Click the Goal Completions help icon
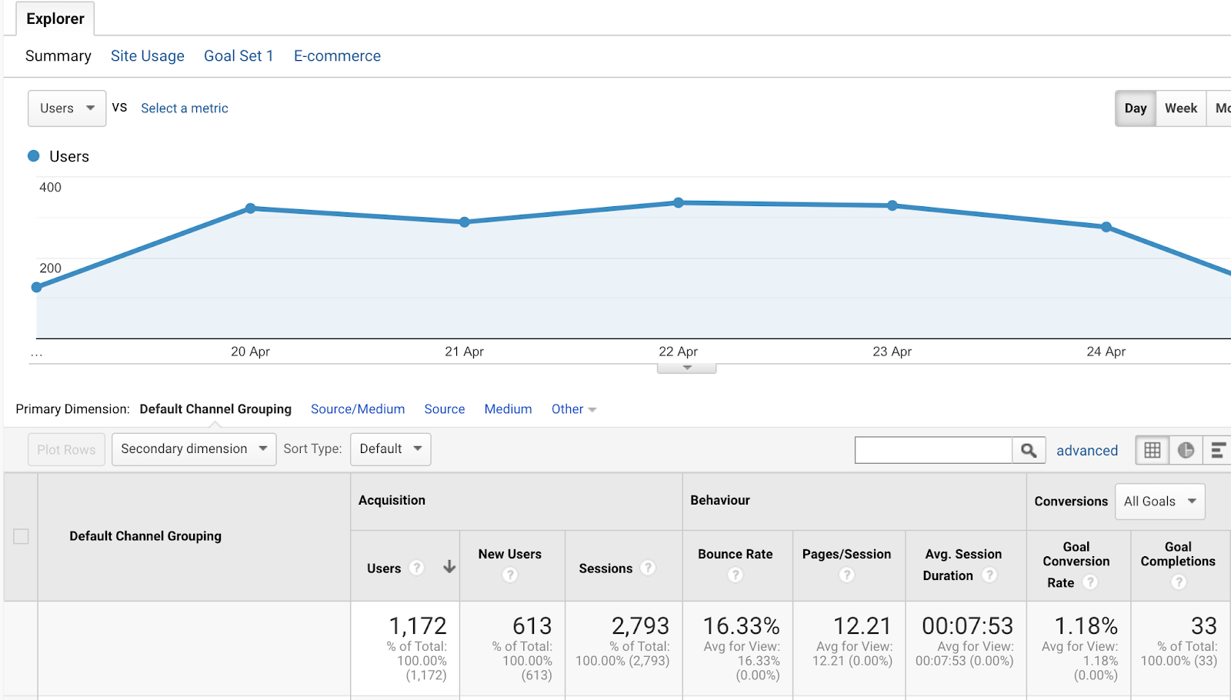This screenshot has width=1231, height=700. (1179, 582)
